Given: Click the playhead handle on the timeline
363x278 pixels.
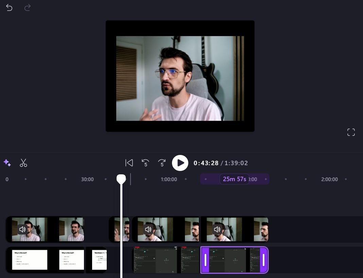Looking at the screenshot, I should click(121, 179).
